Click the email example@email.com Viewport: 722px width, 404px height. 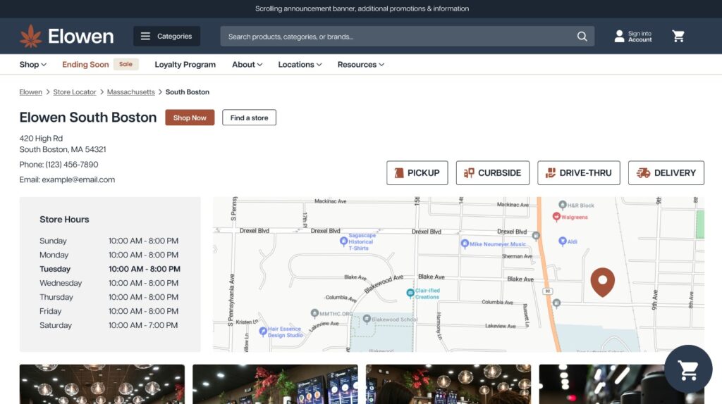[x=78, y=179]
